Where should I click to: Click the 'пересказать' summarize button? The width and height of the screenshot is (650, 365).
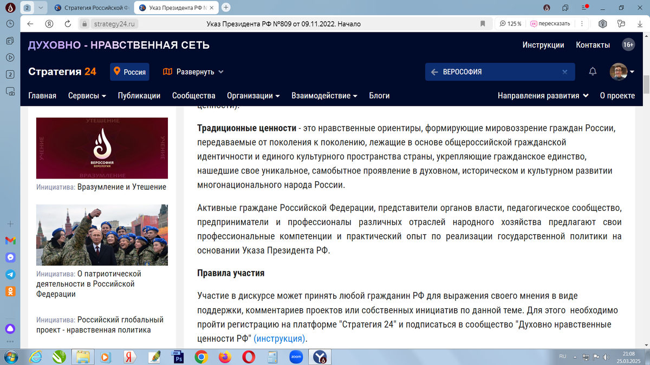(x=550, y=24)
